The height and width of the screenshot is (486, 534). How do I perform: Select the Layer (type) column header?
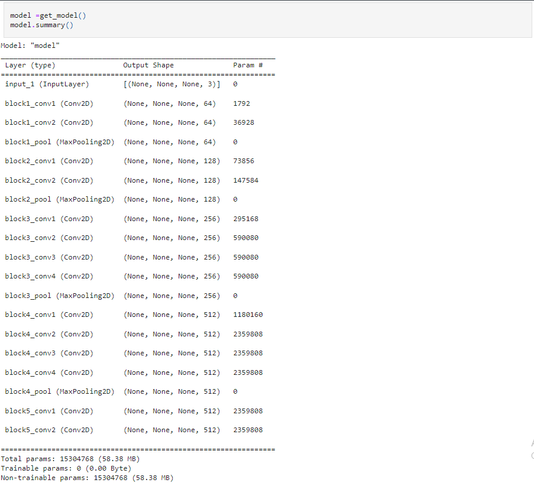(30, 65)
